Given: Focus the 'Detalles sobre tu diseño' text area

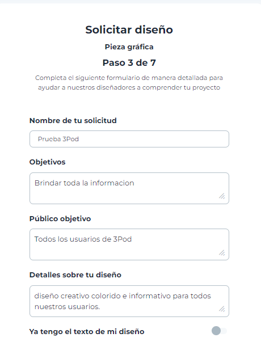Looking at the screenshot, I should point(129,301).
